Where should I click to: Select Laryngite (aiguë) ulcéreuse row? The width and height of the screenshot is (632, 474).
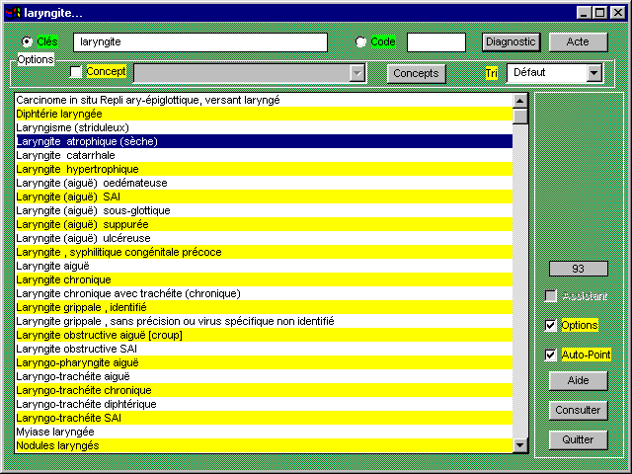264,238
